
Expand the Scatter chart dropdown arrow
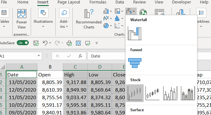coord(122,26)
